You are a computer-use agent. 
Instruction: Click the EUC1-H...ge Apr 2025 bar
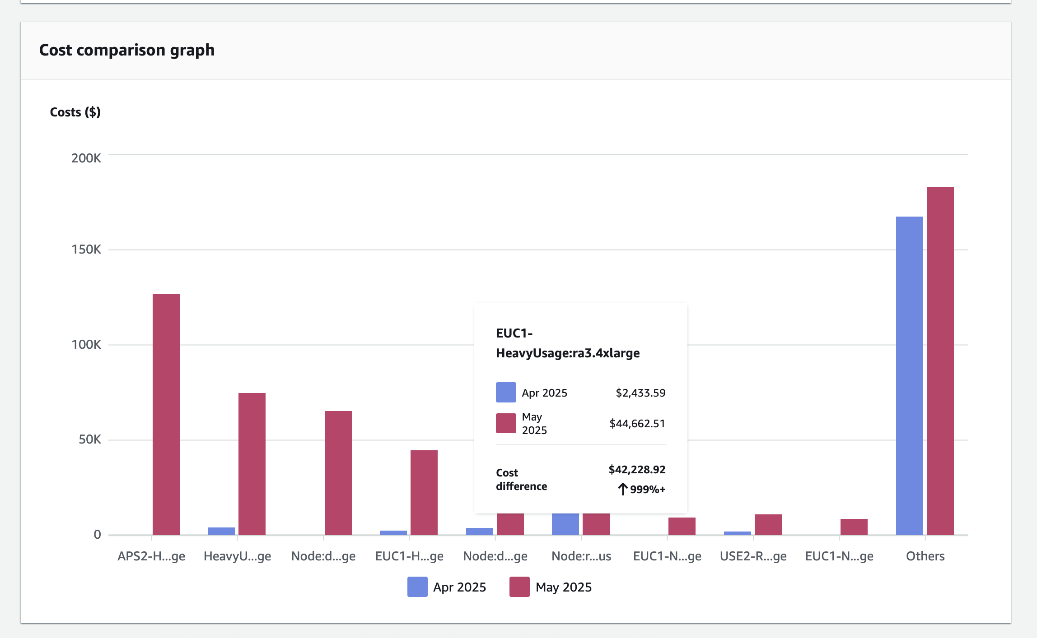393,533
